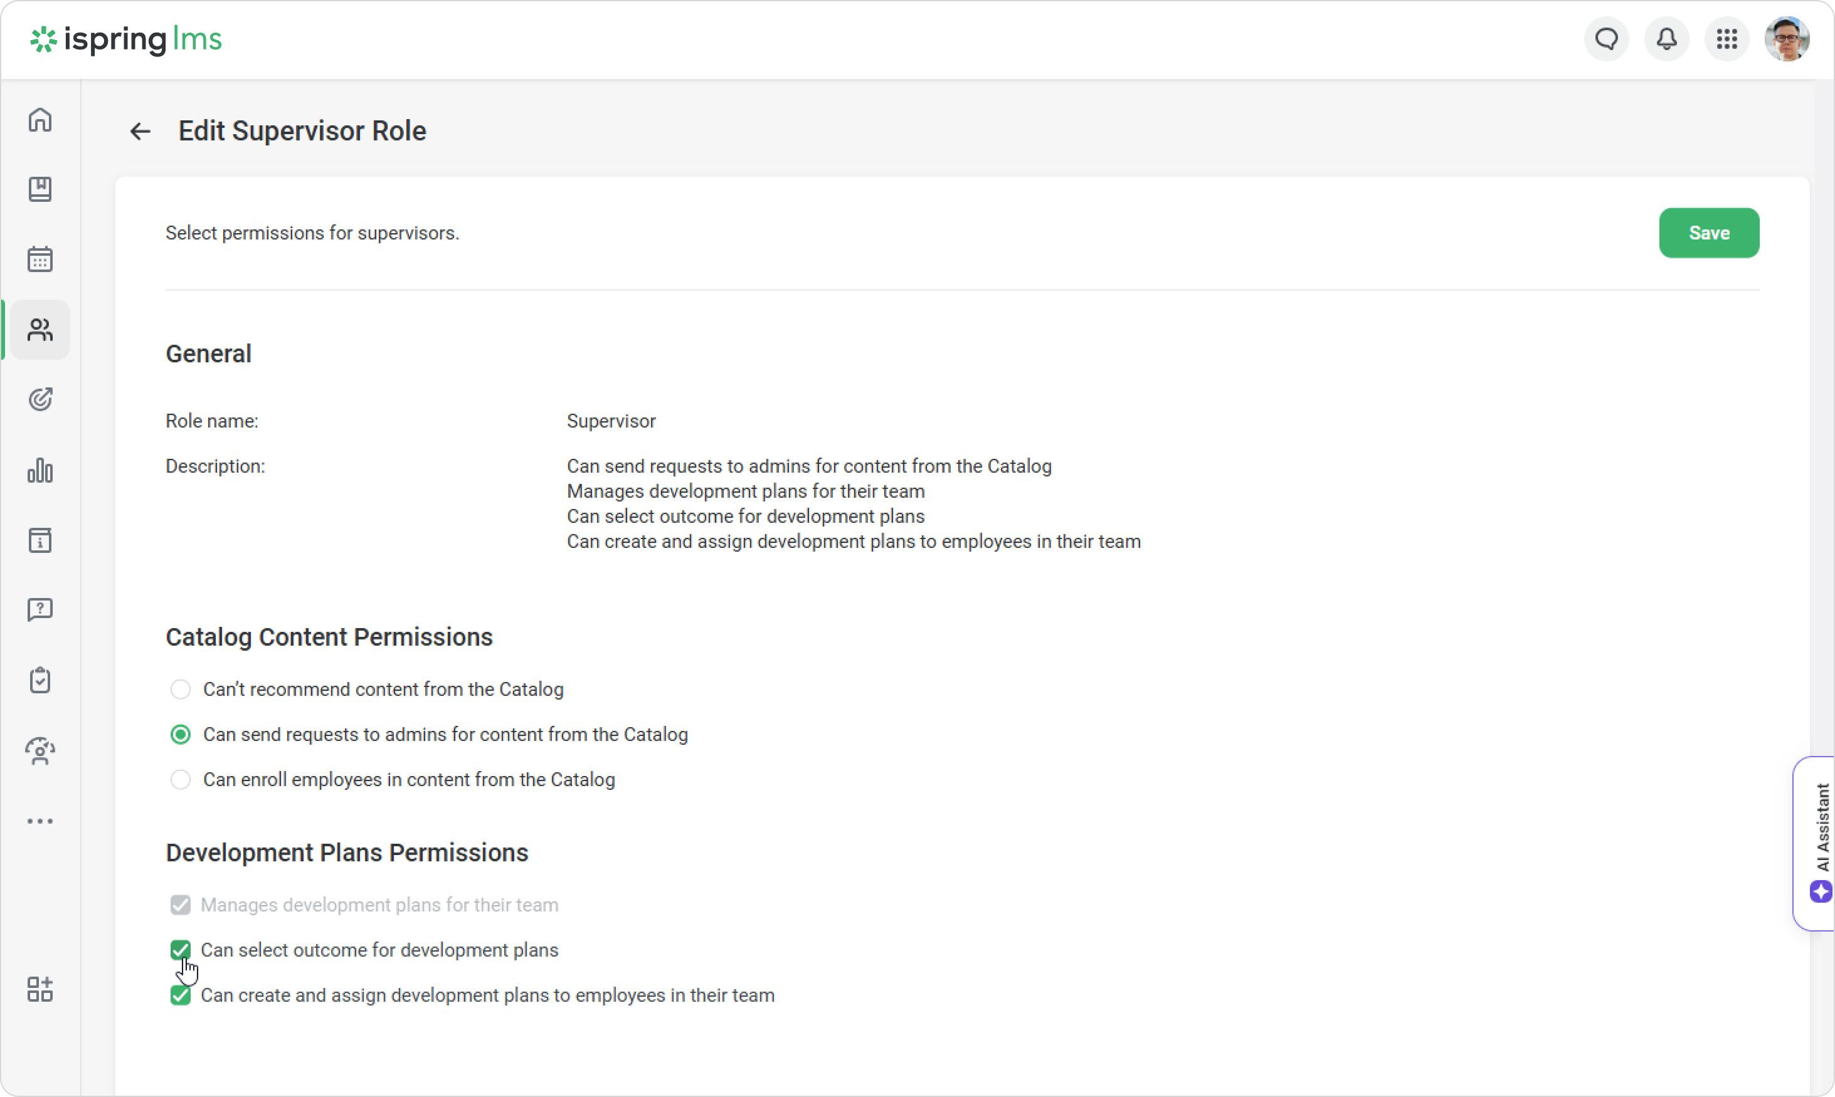Open the Calendar icon in sidebar
The width and height of the screenshot is (1835, 1097).
40,260
